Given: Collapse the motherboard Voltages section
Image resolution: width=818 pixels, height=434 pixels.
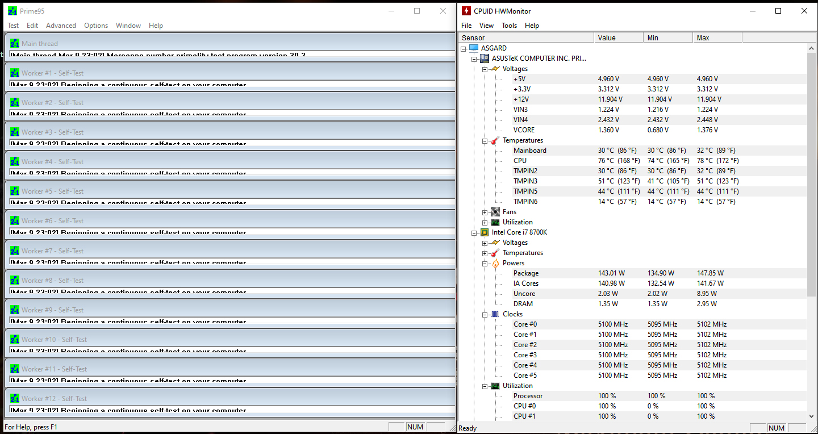Looking at the screenshot, I should 485,69.
